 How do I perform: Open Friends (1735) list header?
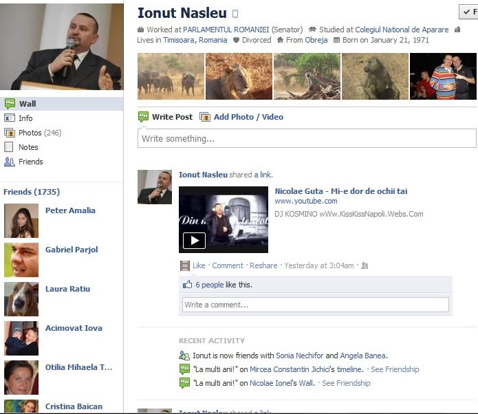tap(32, 192)
